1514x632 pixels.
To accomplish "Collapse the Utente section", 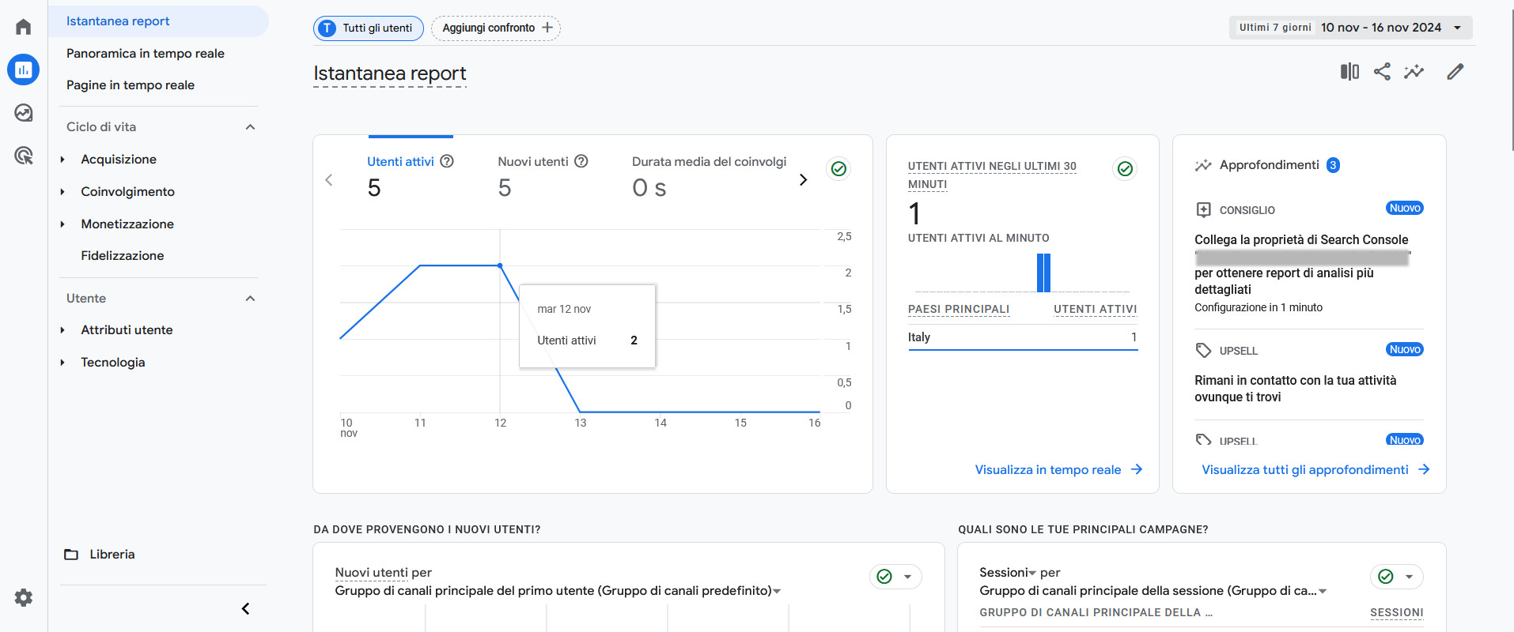I will click(x=250, y=299).
